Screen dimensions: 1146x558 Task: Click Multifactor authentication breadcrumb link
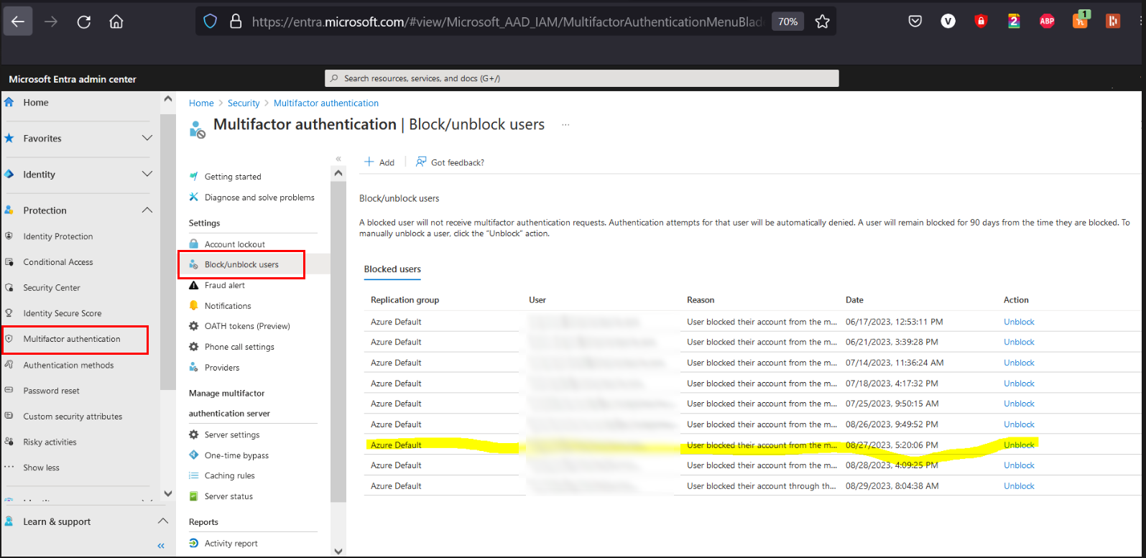tap(326, 103)
